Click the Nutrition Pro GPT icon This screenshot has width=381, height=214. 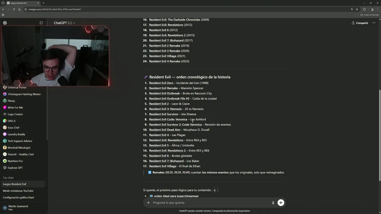point(5,161)
